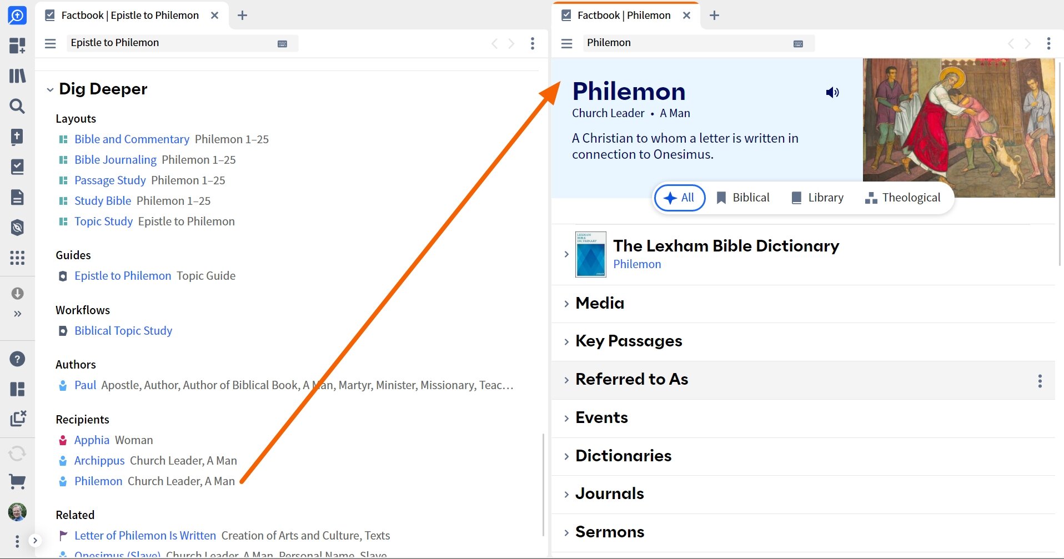1064x559 pixels.
Task: Open left panel hamburger menu
Action: pyautogui.click(x=51, y=43)
